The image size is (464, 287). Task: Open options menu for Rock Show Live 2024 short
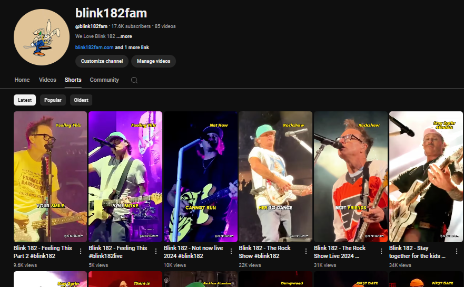click(x=381, y=251)
